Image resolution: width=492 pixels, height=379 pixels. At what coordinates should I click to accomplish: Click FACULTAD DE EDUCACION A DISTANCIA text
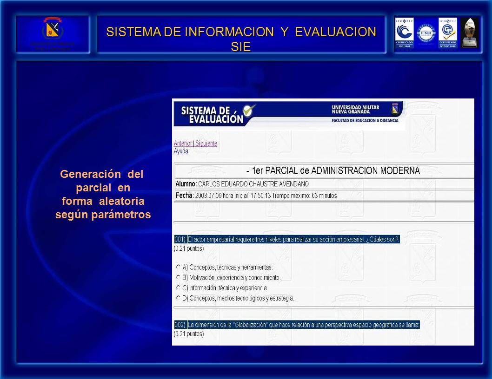[365, 120]
